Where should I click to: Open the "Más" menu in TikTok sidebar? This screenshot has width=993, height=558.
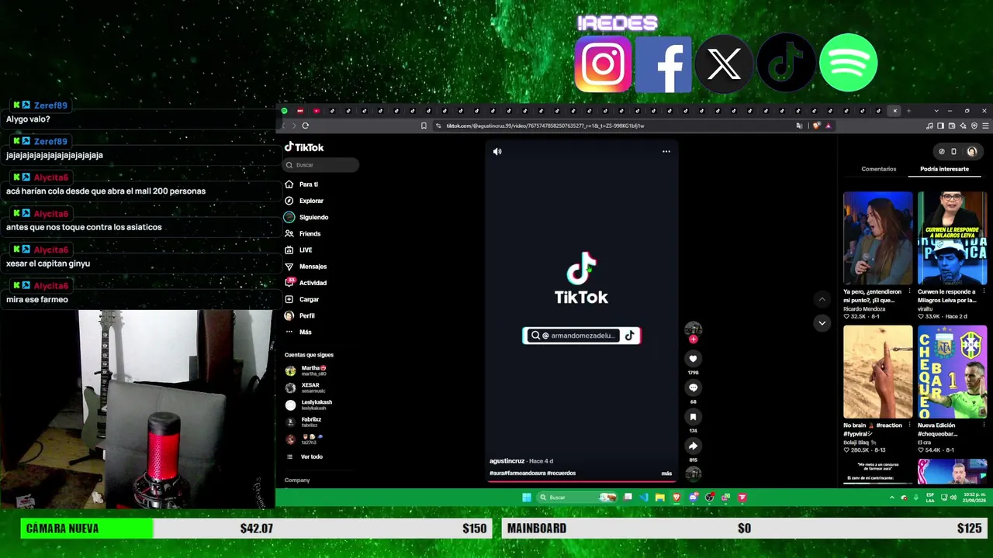pos(299,332)
